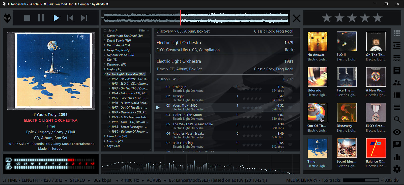
Task: Expand the David Bowie artist node
Action: (x=105, y=41)
